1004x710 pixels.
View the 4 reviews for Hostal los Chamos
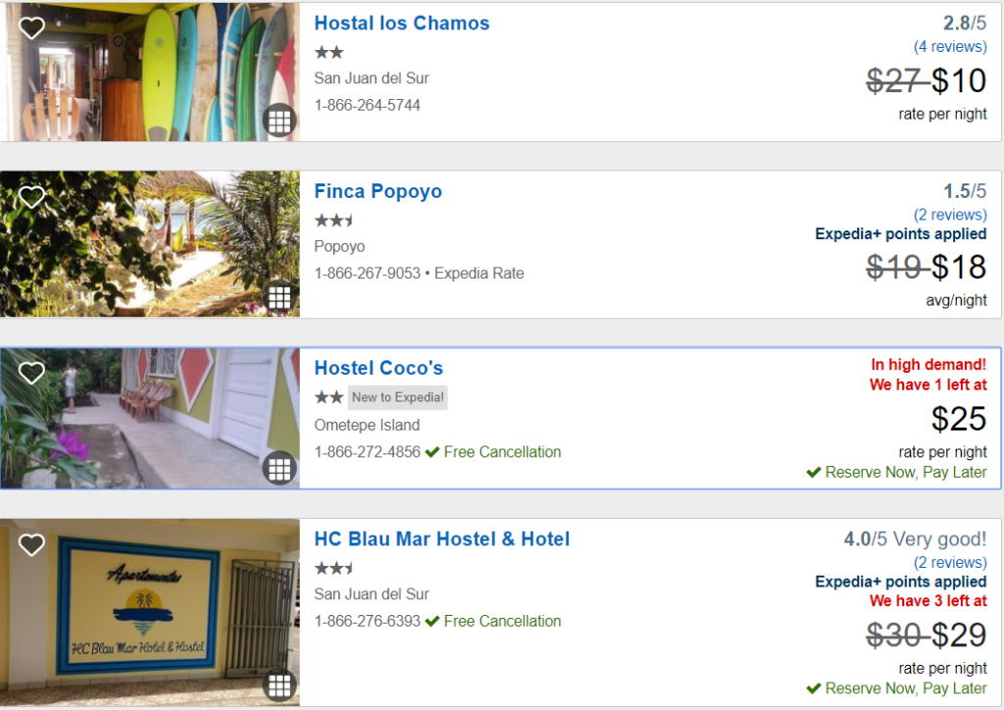[x=950, y=47]
